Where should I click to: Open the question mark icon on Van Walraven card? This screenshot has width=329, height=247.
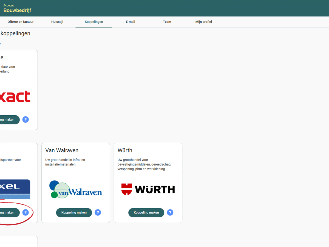coord(98,212)
